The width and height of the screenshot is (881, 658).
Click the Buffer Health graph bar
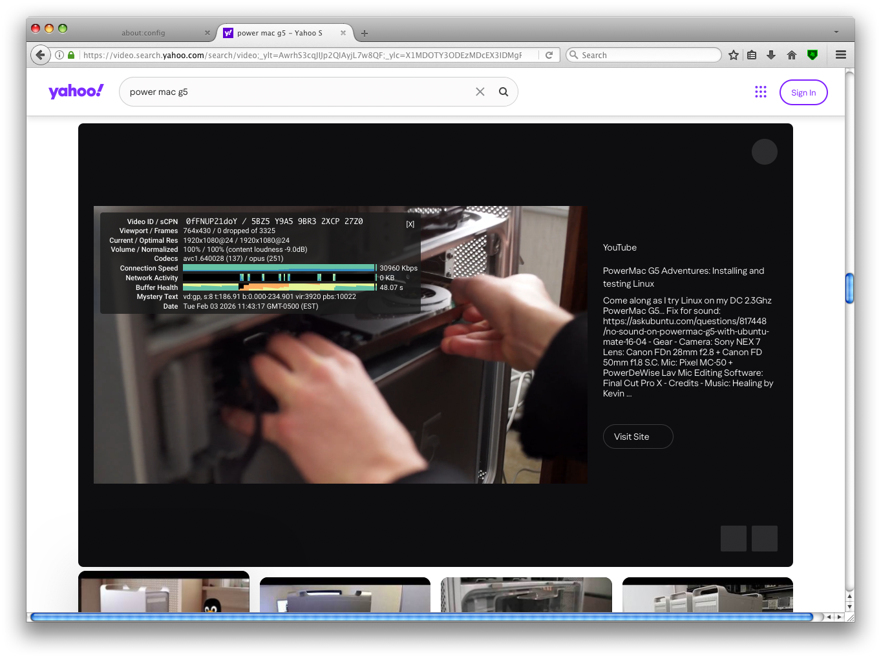[x=279, y=287]
